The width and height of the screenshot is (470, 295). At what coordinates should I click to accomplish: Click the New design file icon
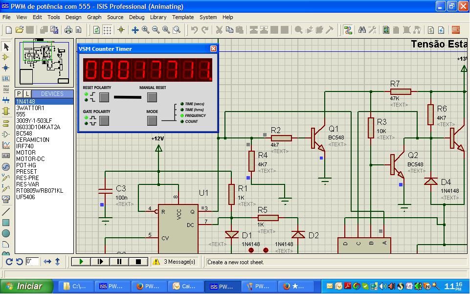point(9,30)
